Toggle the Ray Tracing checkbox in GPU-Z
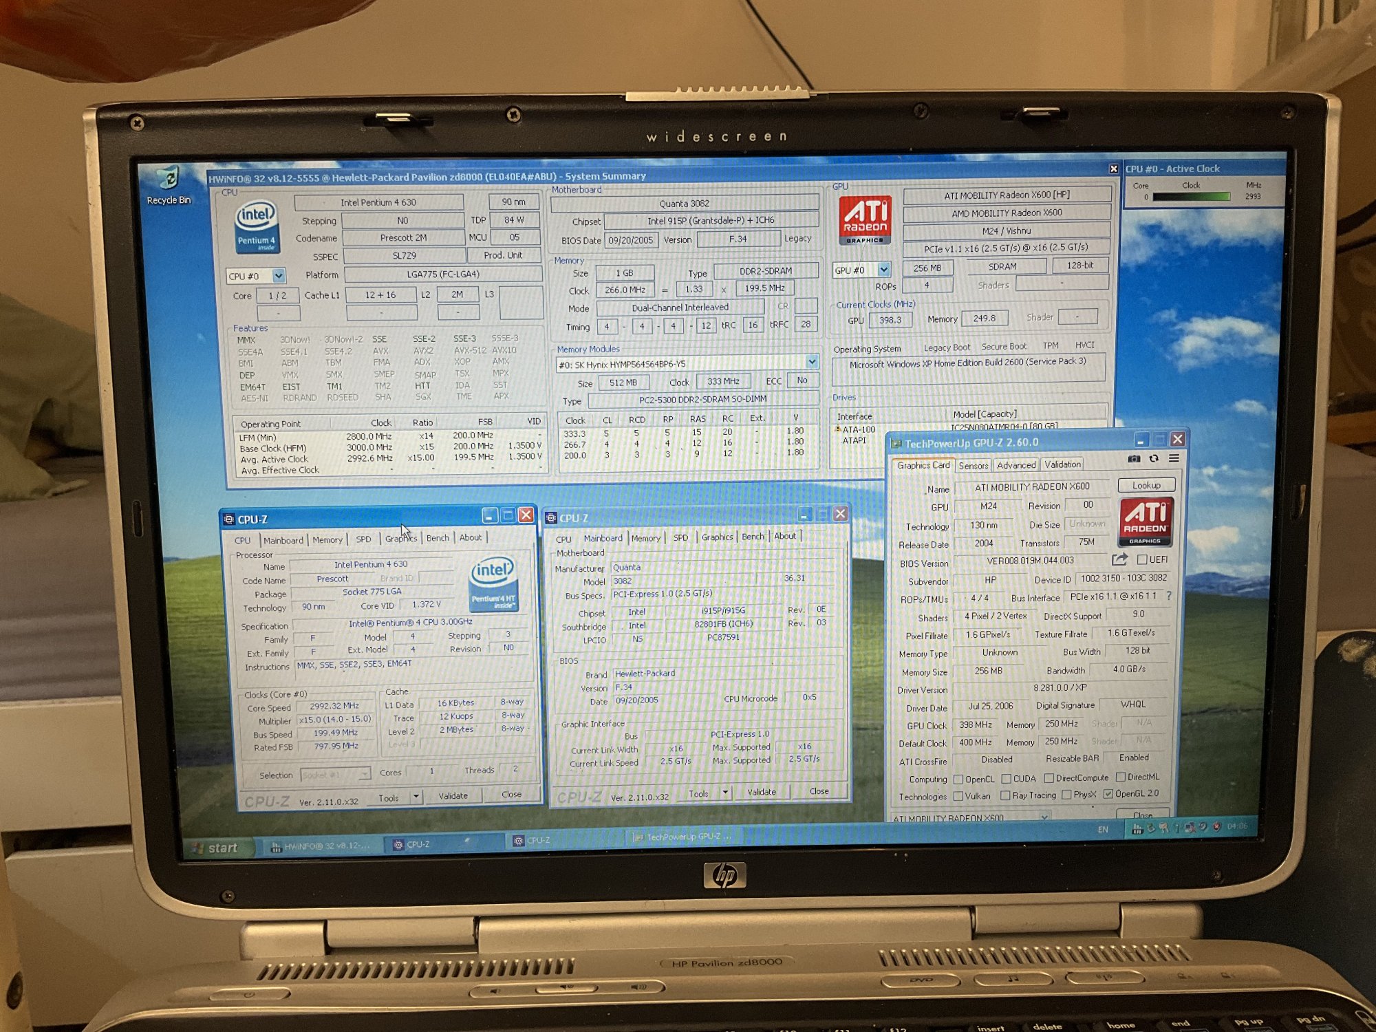1376x1032 pixels. (1005, 795)
